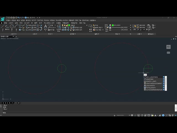Viewport: 177px width, 133px height.
Task: Click the Stretch (신축) tool
Action: pyautogui.click(x=28, y=30)
